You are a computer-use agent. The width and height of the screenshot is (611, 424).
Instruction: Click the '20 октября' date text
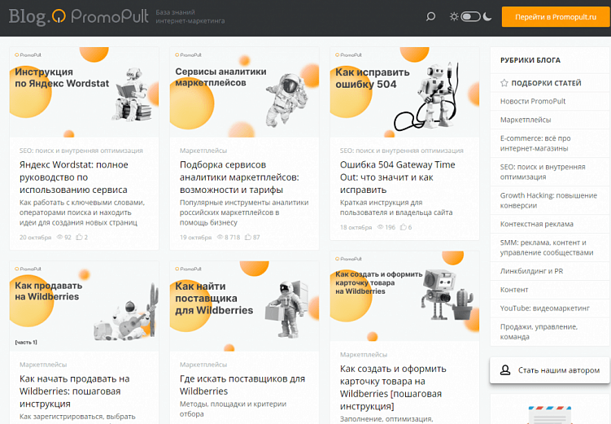tap(36, 238)
